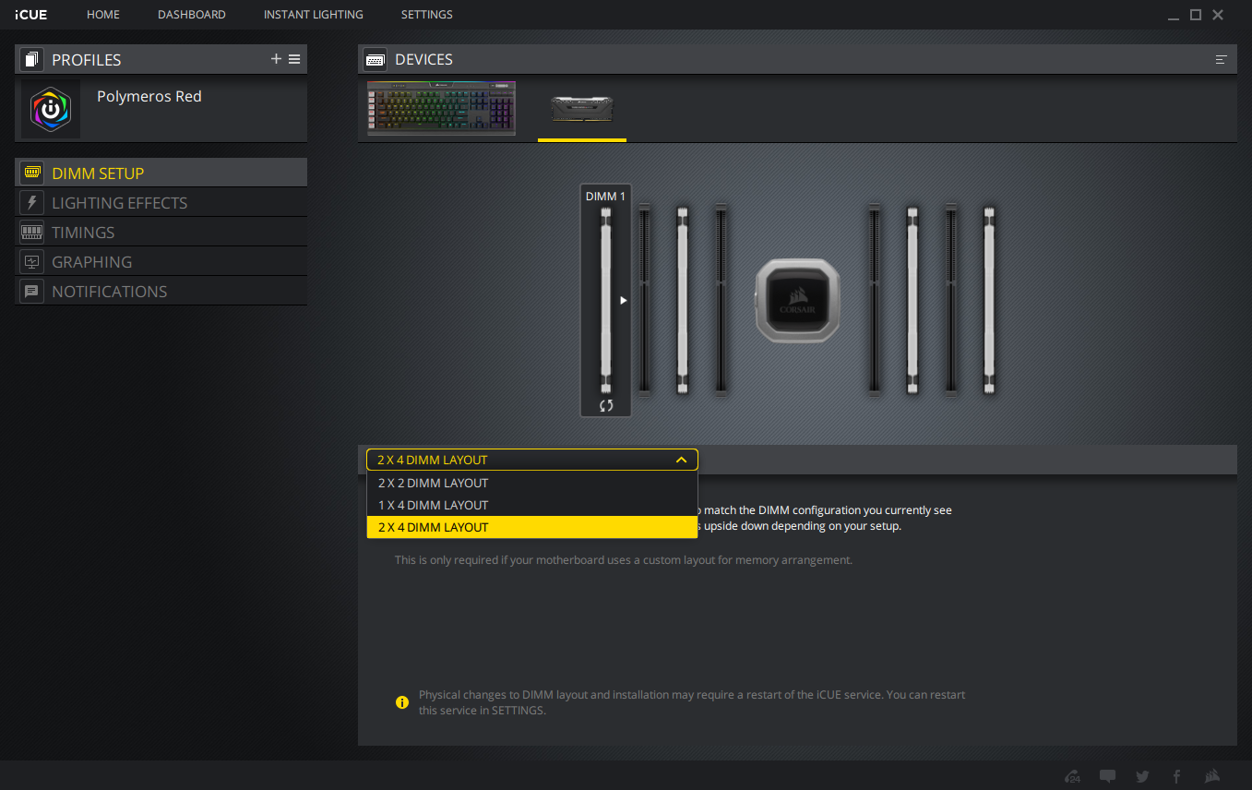
Task: Show the TIMINGS section
Action: [x=161, y=232]
